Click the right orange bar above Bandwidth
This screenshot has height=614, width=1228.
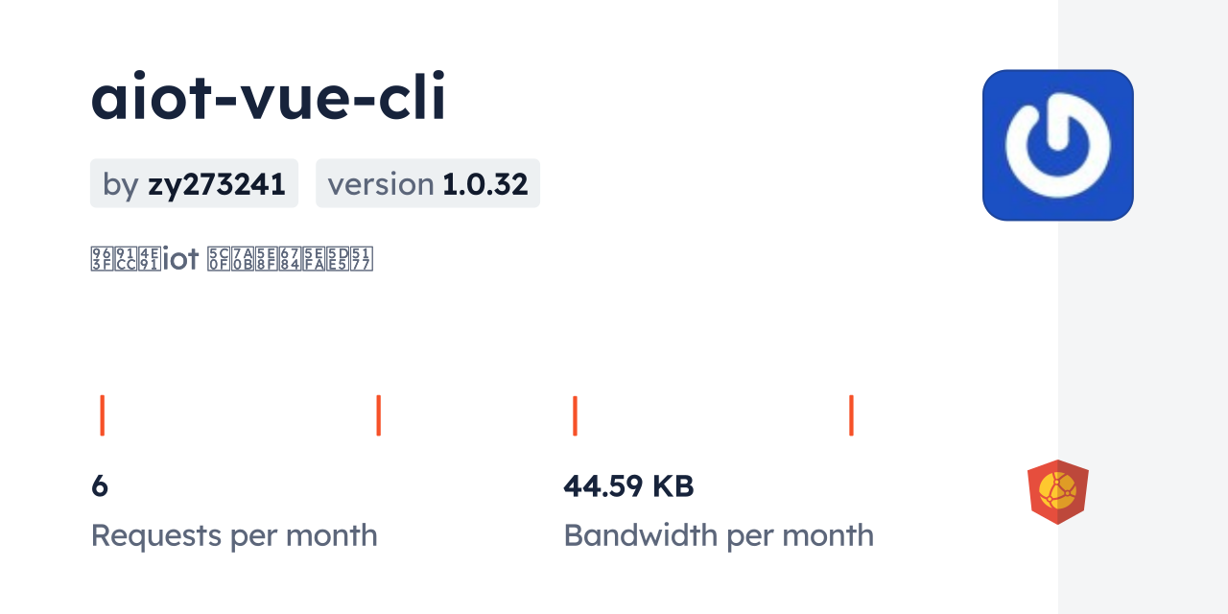[x=851, y=415]
